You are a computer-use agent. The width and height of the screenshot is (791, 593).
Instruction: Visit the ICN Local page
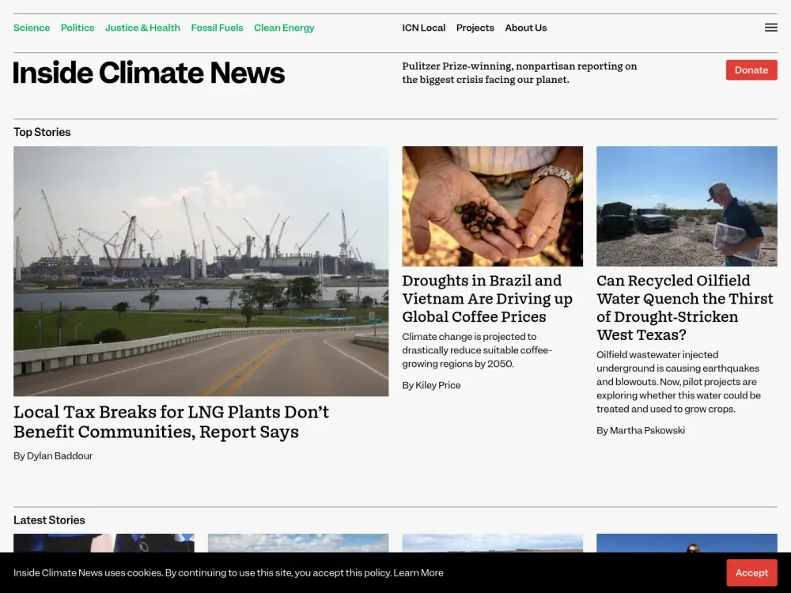424,28
